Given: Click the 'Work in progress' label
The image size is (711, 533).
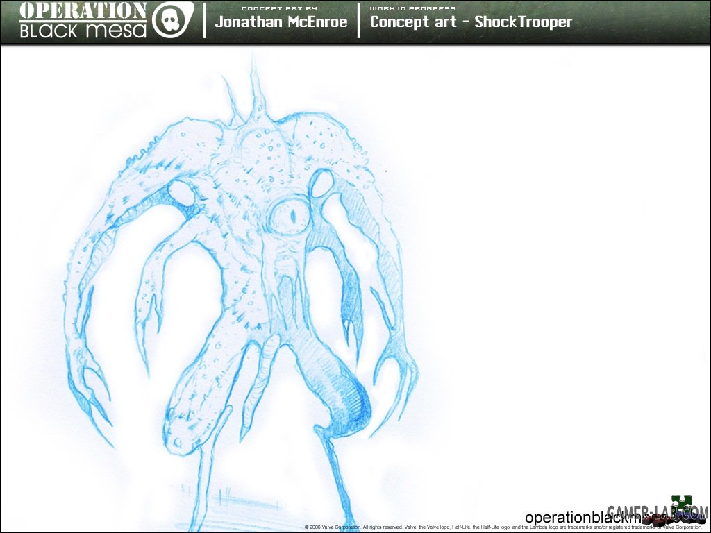Looking at the screenshot, I should [x=412, y=8].
